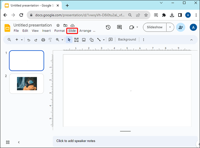Insert a shape
Viewport: 200px width, 148px height.
click(x=91, y=40)
